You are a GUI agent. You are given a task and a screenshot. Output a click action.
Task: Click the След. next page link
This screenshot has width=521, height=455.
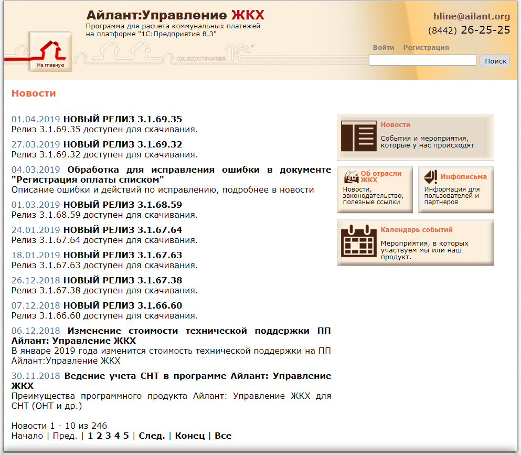[152, 436]
